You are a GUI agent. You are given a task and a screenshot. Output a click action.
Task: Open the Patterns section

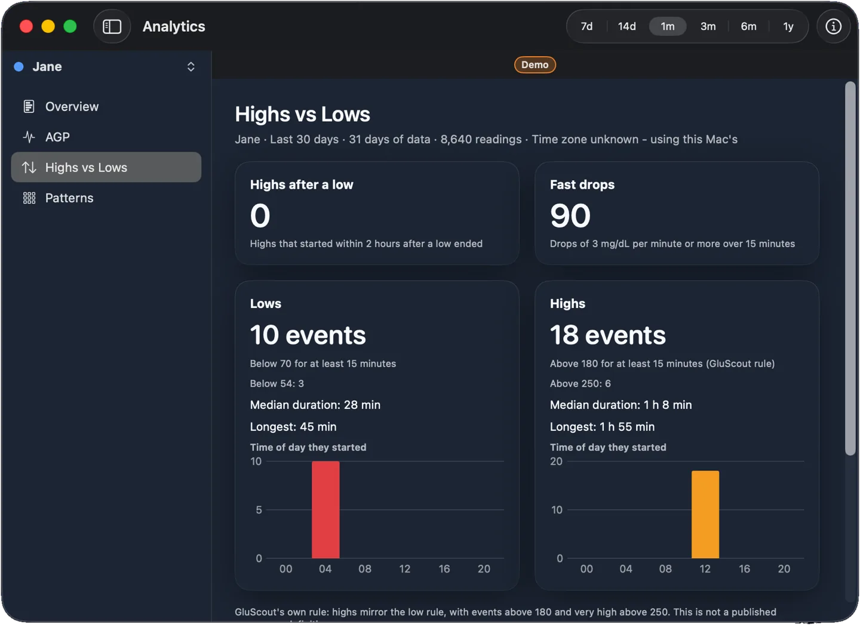(x=106, y=198)
